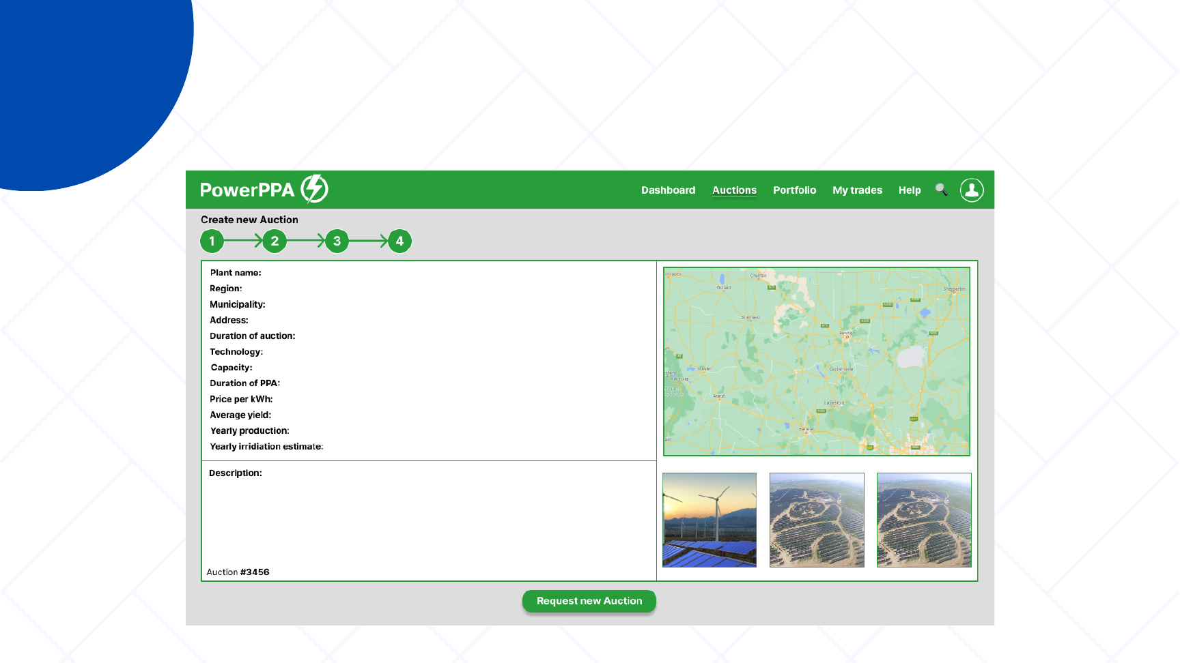
Task: Click the Description text area
Action: point(429,518)
